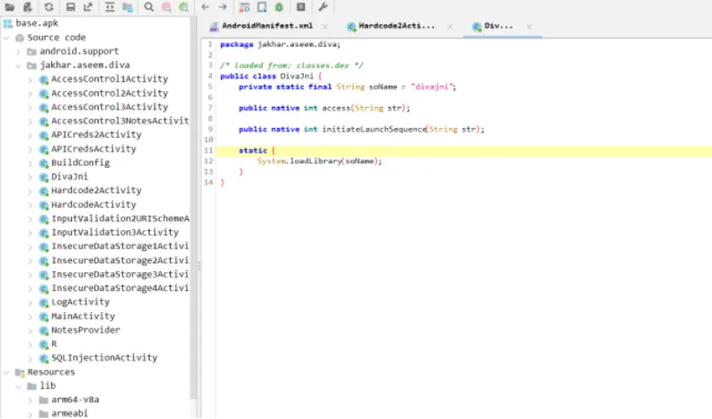Click the AccessControl2Activity class icon

pos(44,93)
